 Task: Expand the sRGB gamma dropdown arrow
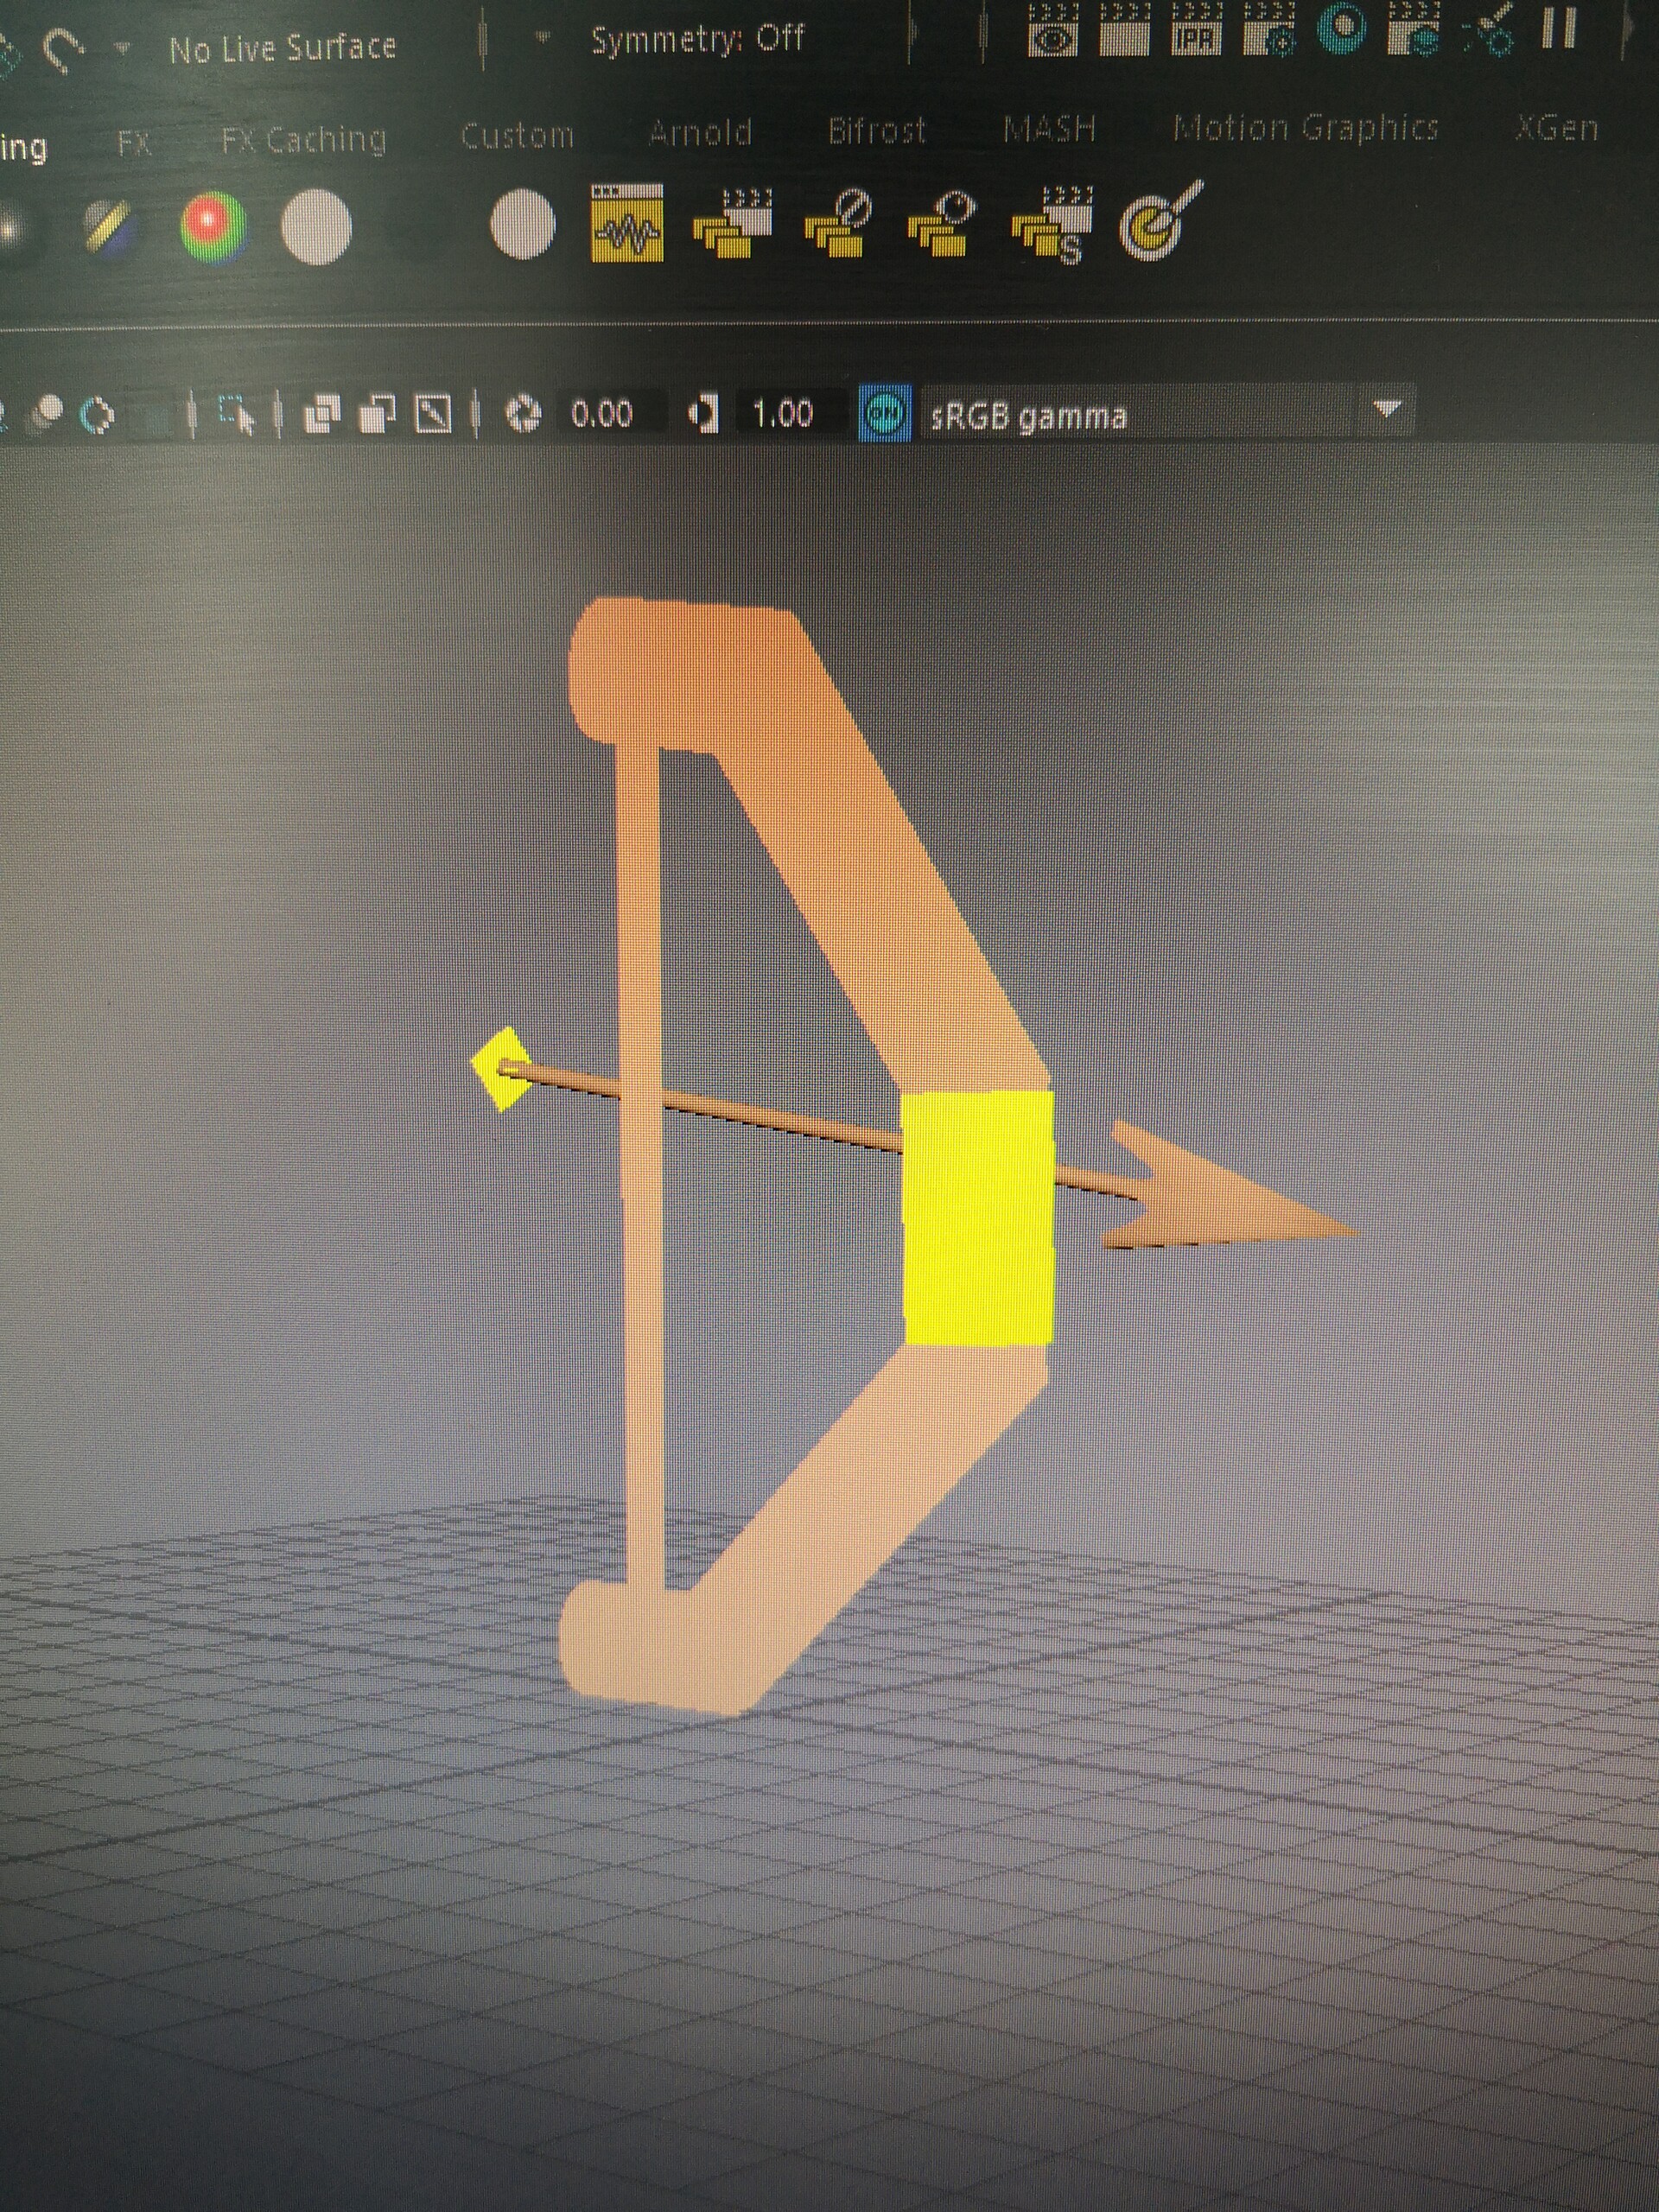[1386, 410]
